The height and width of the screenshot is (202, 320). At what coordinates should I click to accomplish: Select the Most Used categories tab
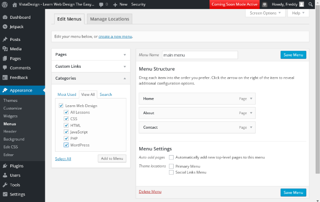67,95
